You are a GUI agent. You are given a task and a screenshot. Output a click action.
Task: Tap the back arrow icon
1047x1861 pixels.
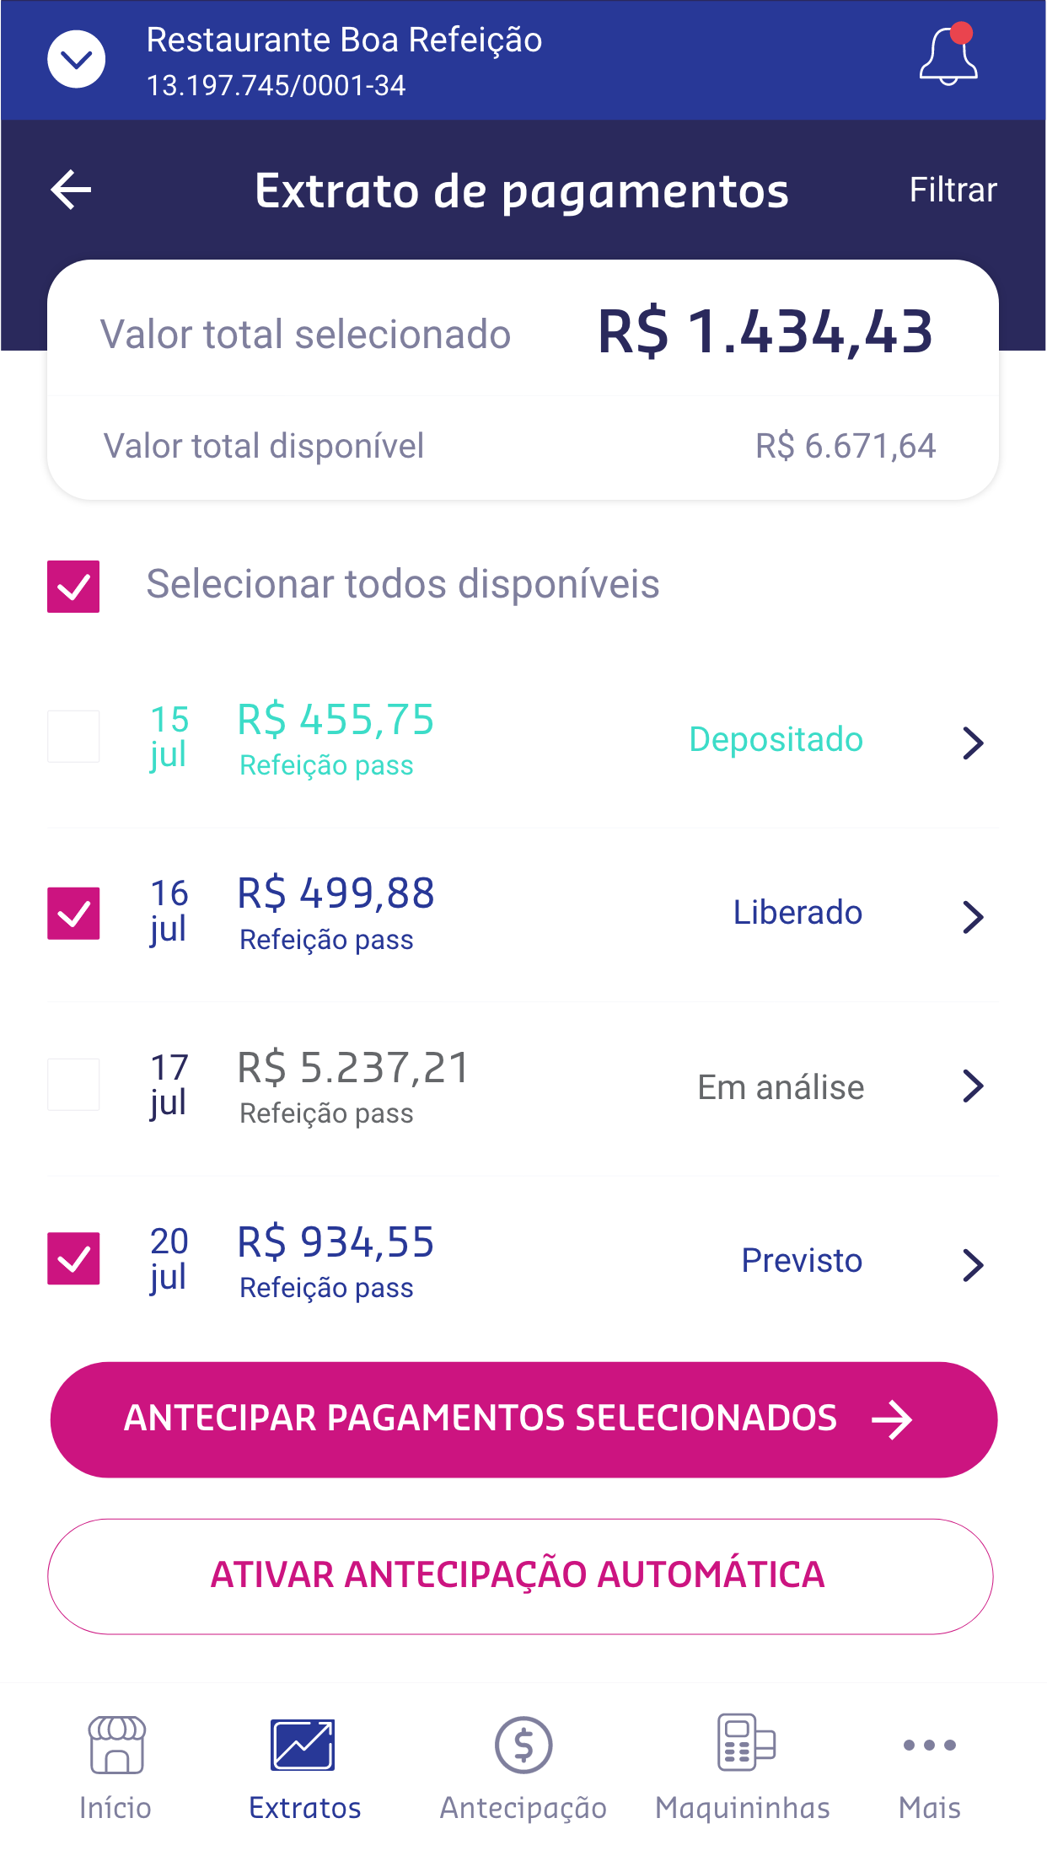click(x=72, y=190)
